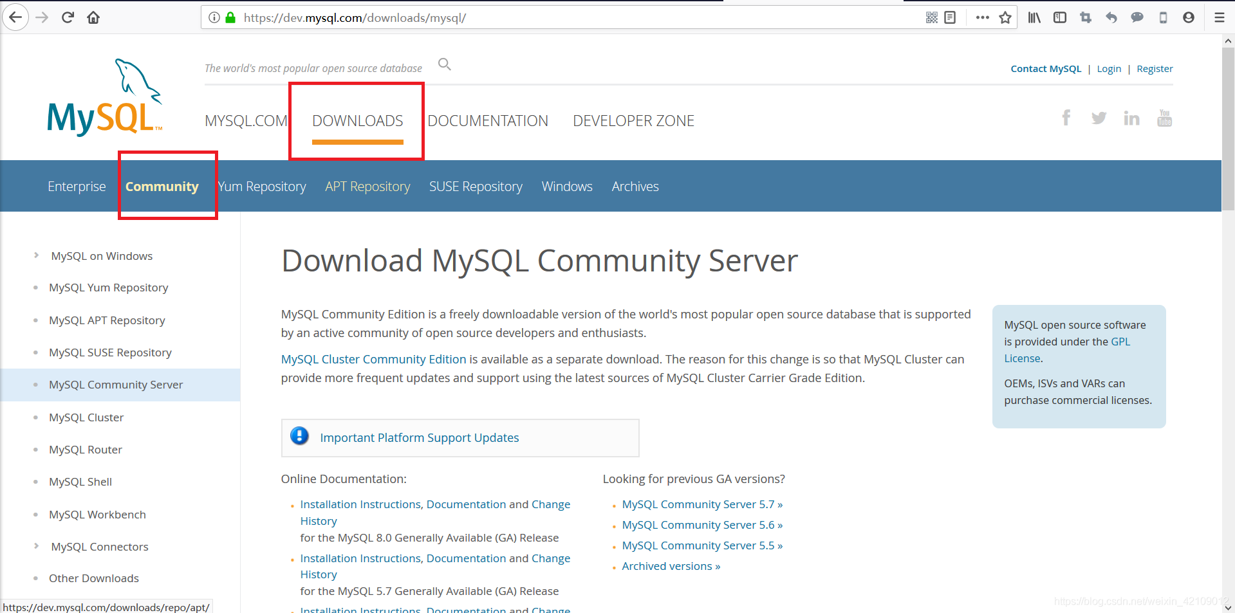Open SUSE Repository in the blue submenu
This screenshot has width=1235, height=613.
476,187
